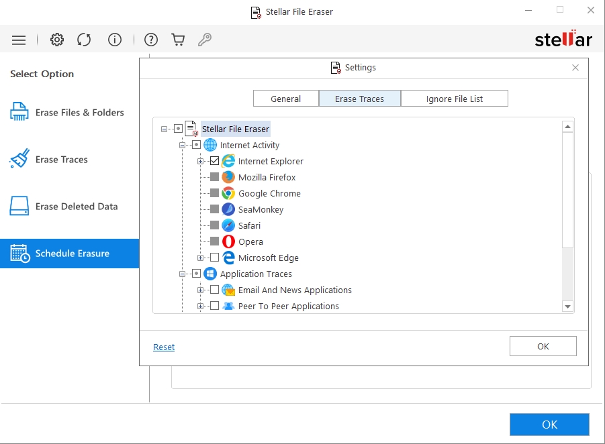This screenshot has width=605, height=444.
Task: Uncheck the Internet Explorer checkbox
Action: pos(214,161)
